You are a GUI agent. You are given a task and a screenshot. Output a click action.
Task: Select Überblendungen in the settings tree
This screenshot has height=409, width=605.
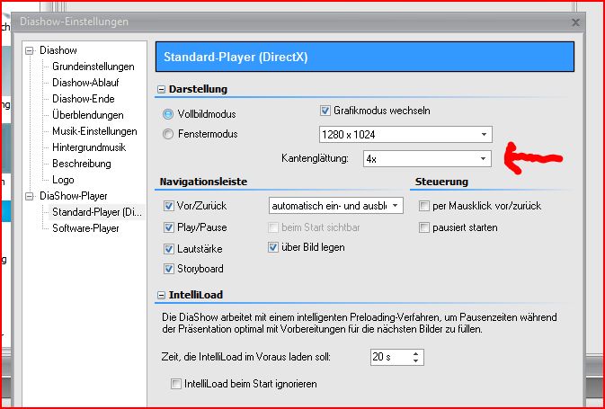click(88, 115)
